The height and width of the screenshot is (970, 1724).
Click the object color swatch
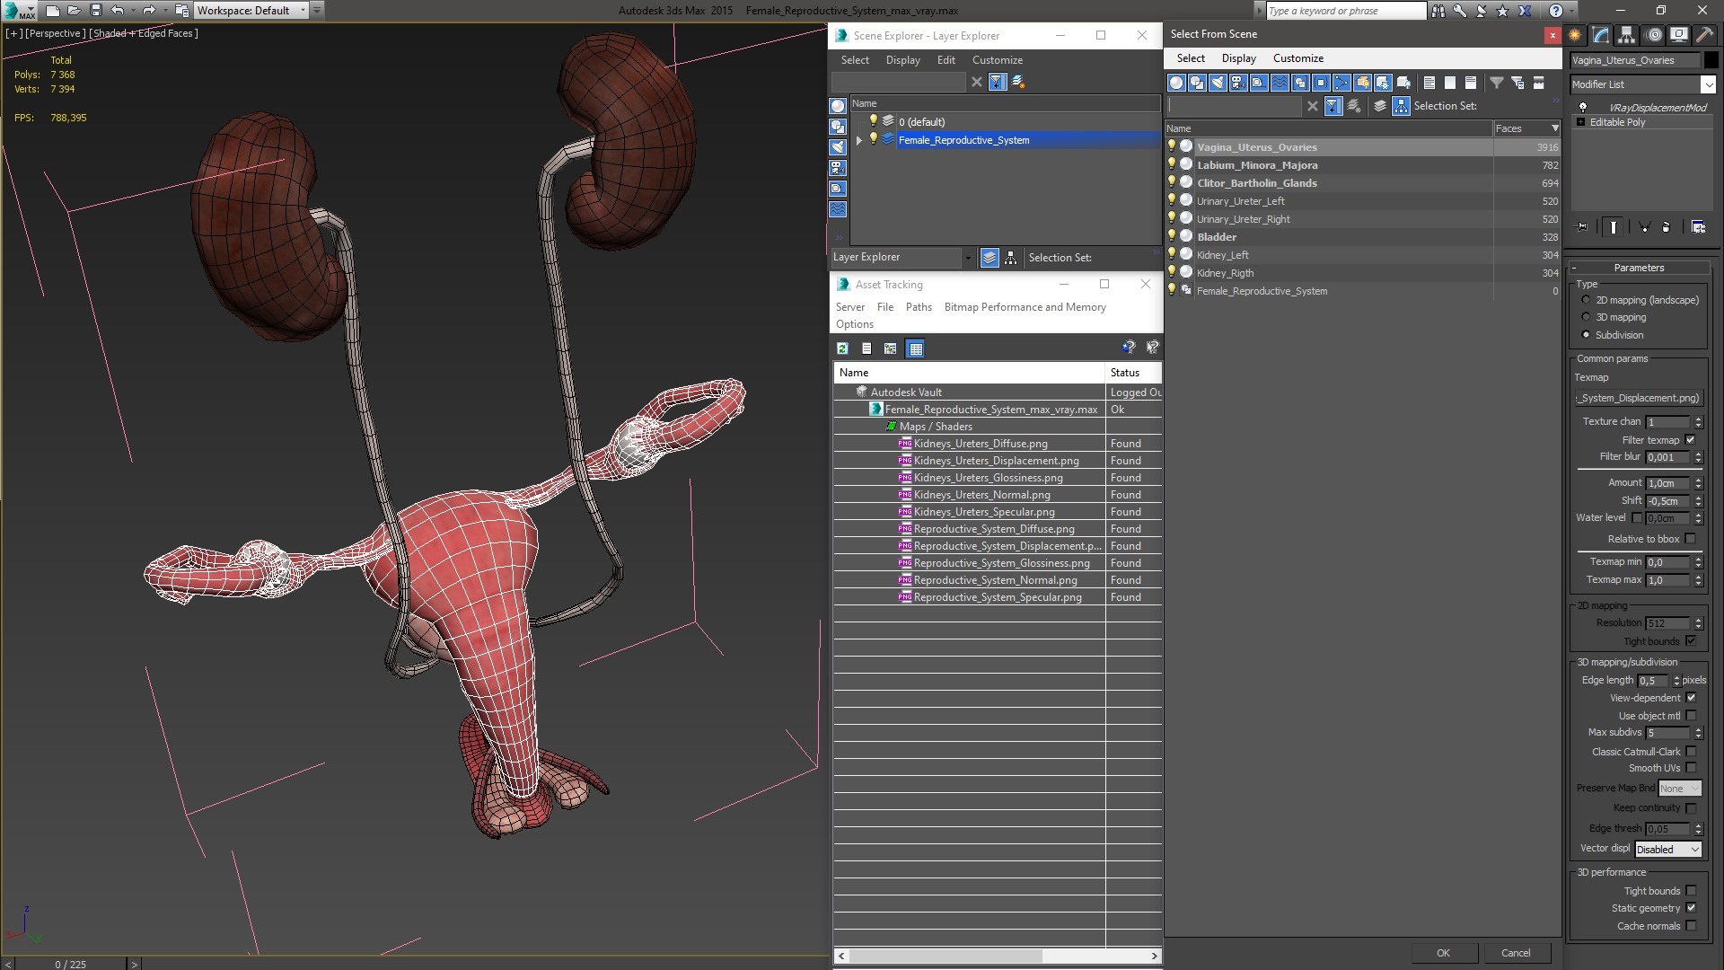pyautogui.click(x=1711, y=60)
